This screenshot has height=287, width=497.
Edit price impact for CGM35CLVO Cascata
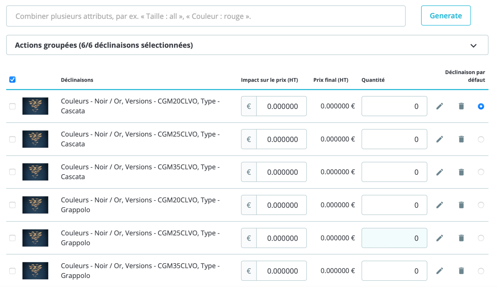coord(281,172)
